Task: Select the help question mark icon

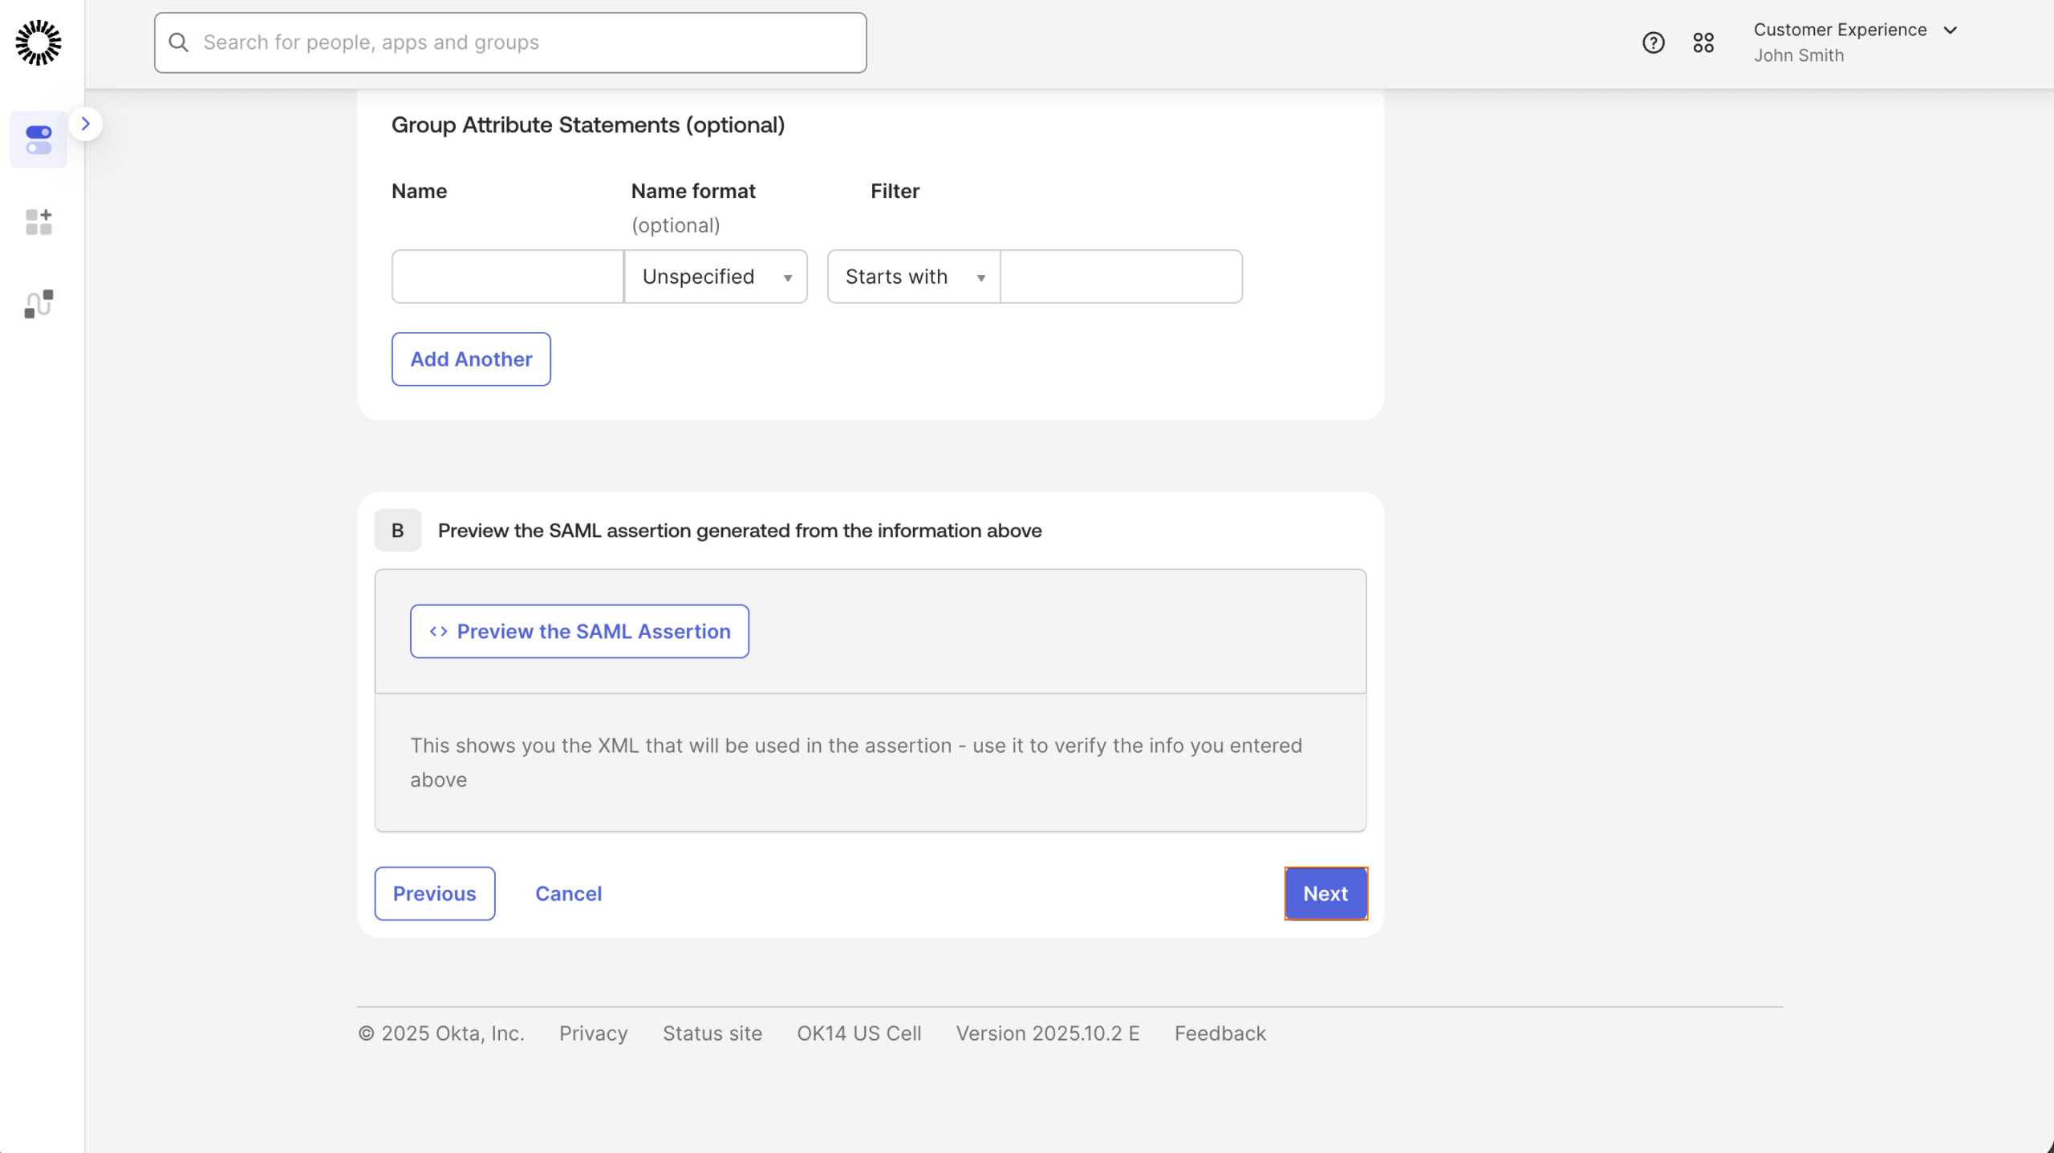Action: [x=1652, y=42]
